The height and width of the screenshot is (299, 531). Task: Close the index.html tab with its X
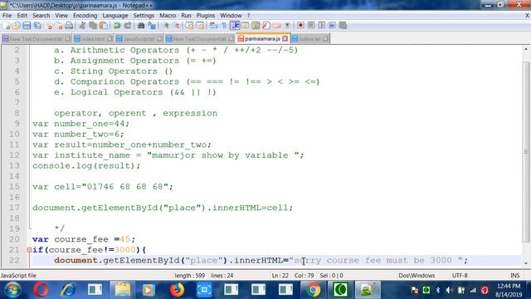[110, 39]
